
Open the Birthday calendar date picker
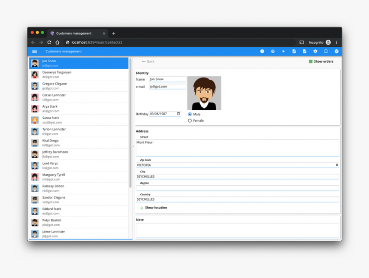178,114
